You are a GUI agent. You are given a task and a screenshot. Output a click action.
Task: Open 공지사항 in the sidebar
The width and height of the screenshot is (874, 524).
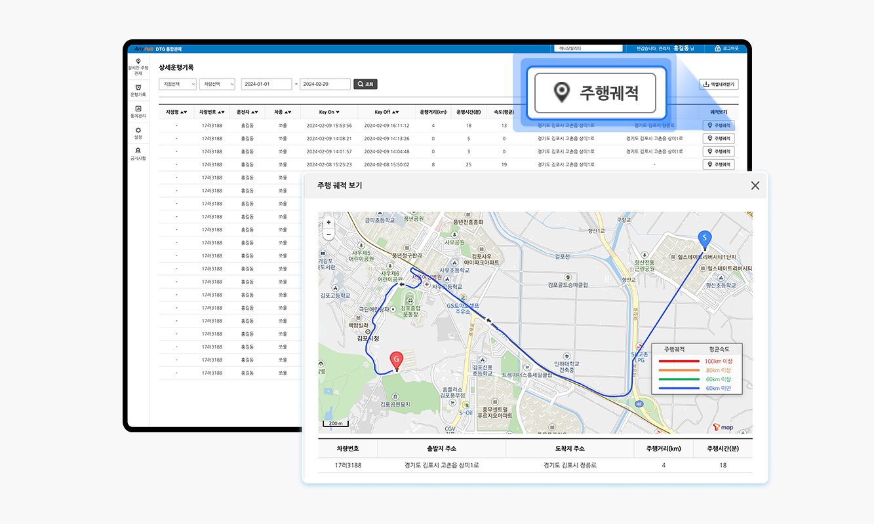[138, 154]
